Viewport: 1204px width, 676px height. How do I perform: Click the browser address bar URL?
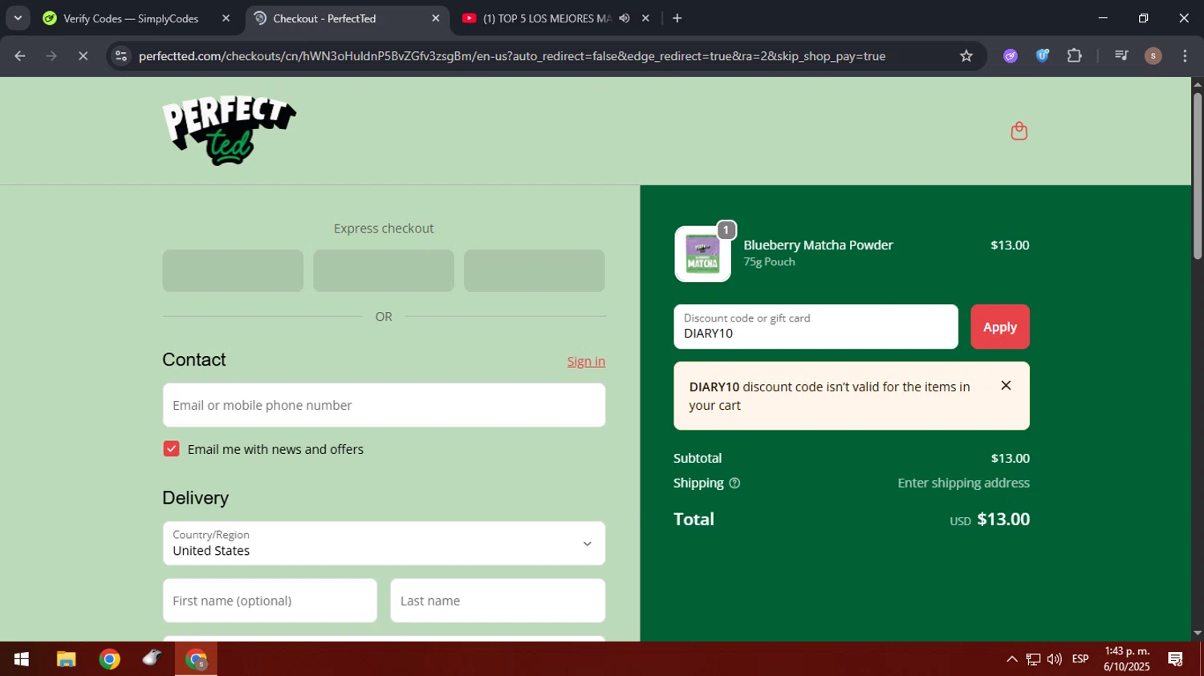tap(512, 56)
